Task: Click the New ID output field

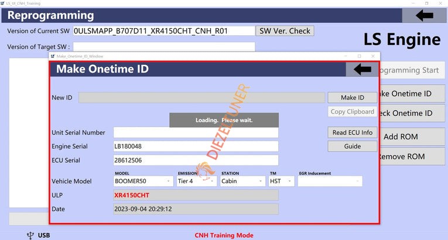Action: click(x=201, y=98)
